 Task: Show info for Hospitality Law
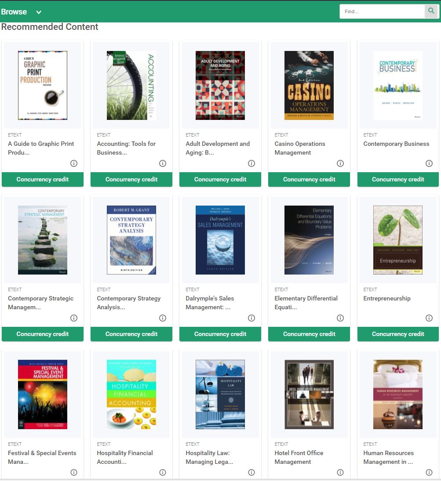(251, 472)
